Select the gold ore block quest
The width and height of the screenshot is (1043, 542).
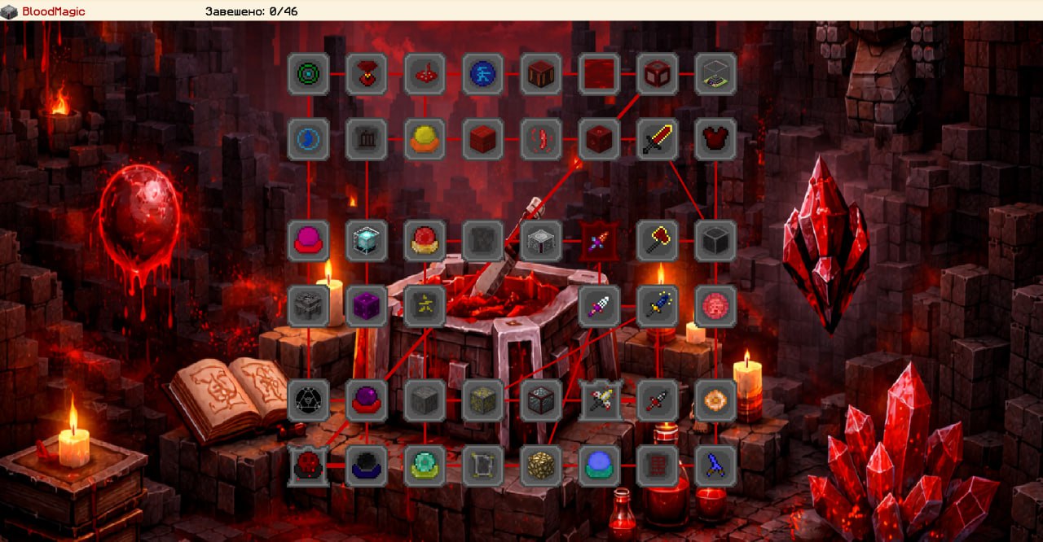point(541,466)
